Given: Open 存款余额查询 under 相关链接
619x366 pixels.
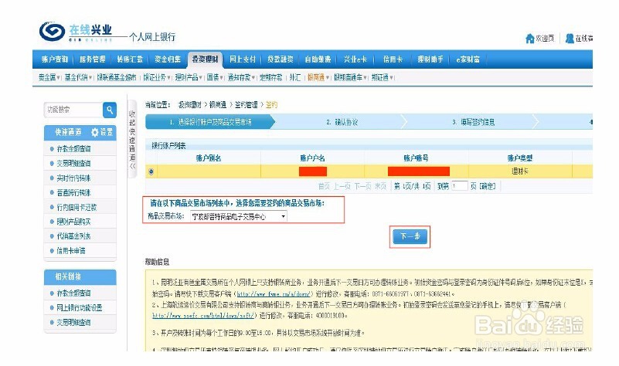Looking at the screenshot, I should tap(73, 293).
